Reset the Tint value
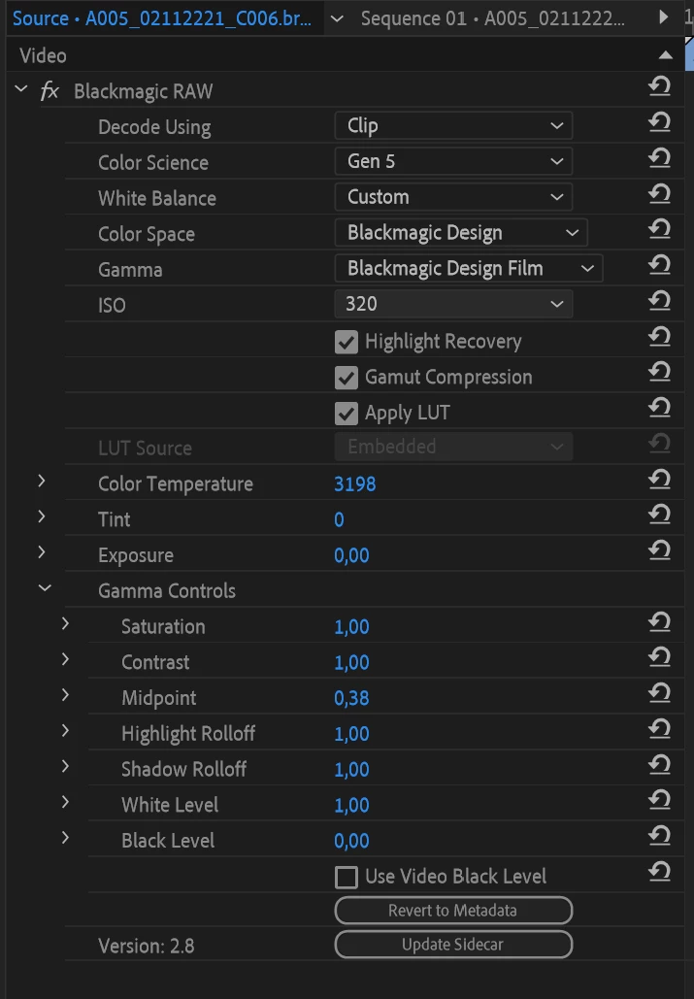This screenshot has height=999, width=694. 660,515
